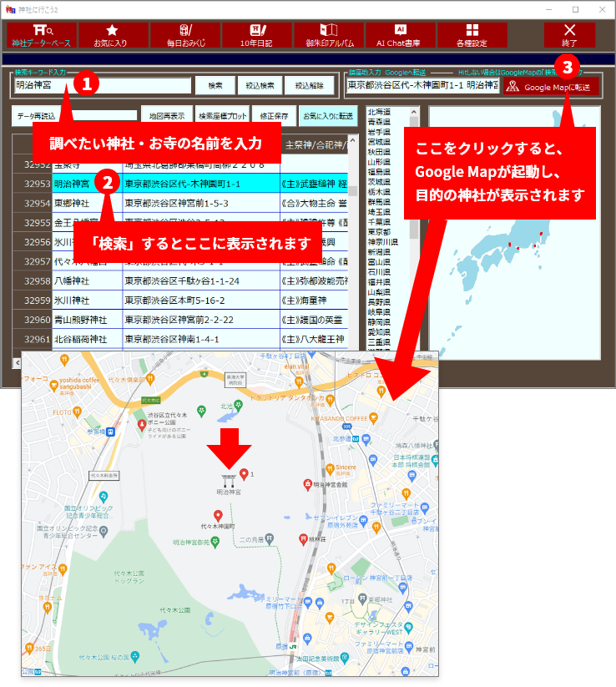The height and width of the screenshot is (687, 616).
Task: Open the お気に入り favorites star
Action: click(112, 35)
